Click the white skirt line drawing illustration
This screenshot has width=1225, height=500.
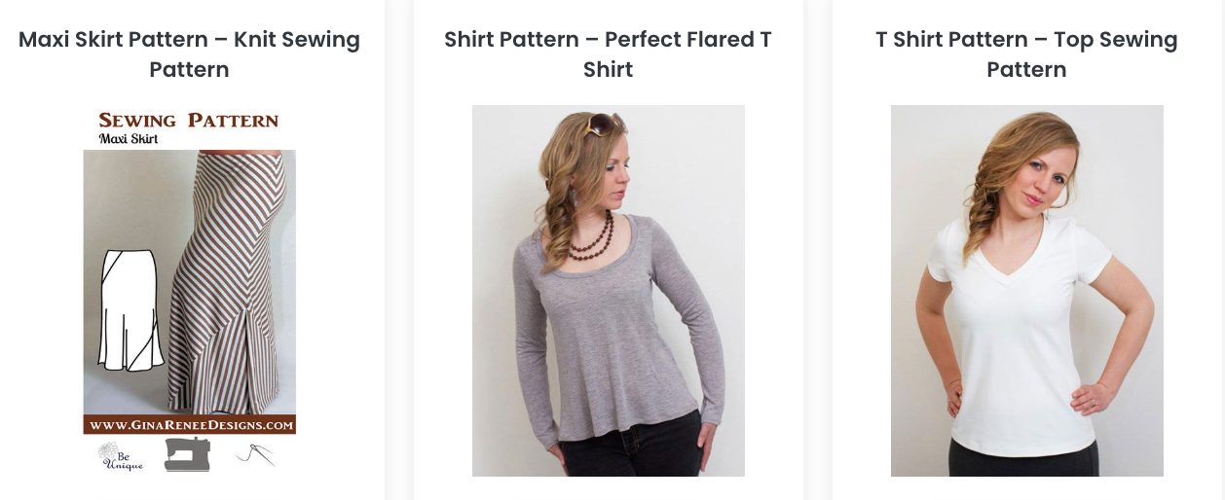(x=130, y=310)
